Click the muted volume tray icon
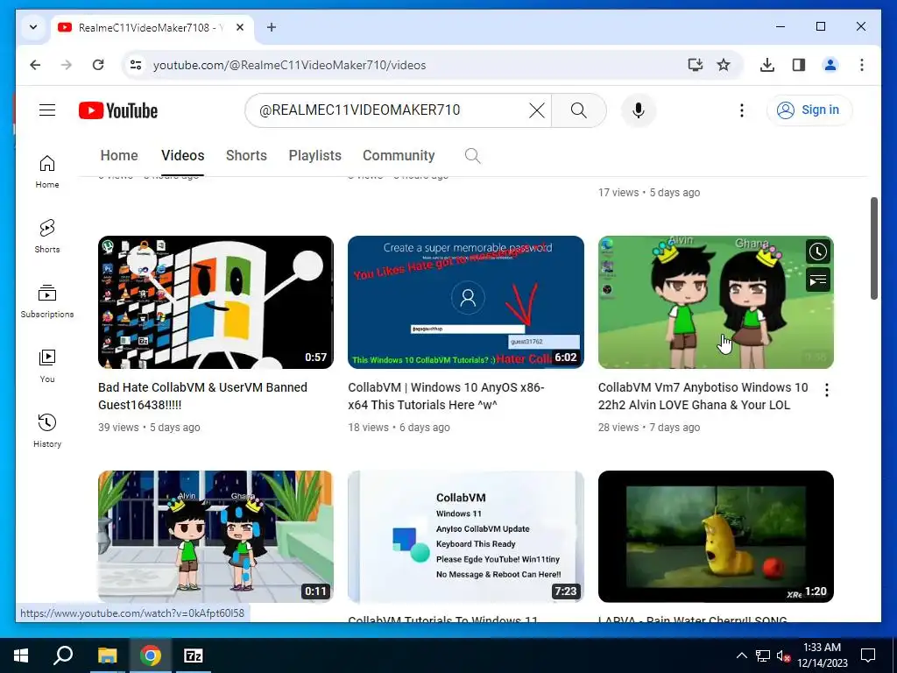This screenshot has width=897, height=673. 783,655
